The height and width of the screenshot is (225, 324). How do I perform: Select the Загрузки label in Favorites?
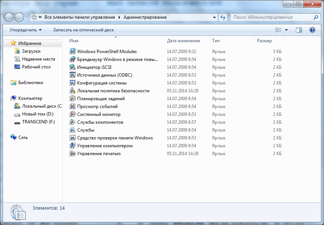(31, 51)
